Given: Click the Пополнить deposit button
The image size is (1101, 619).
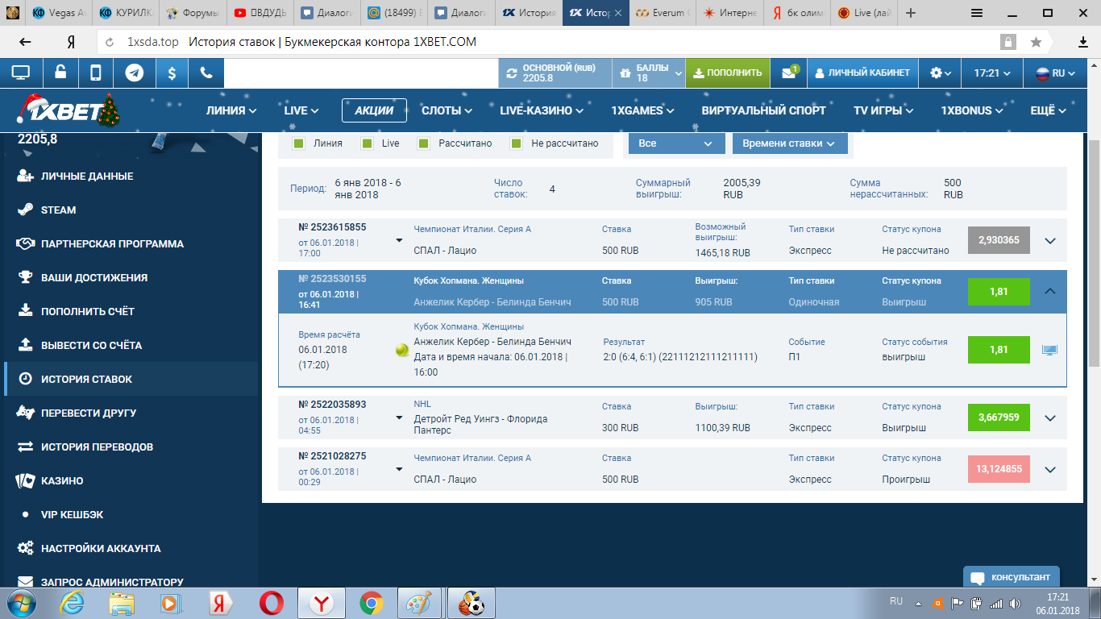Looking at the screenshot, I should pyautogui.click(x=728, y=73).
